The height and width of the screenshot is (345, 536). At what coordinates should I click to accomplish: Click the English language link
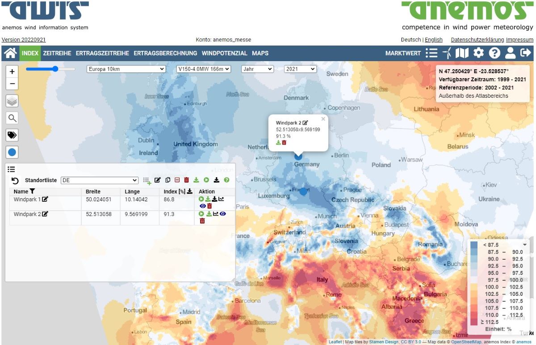tap(434, 40)
